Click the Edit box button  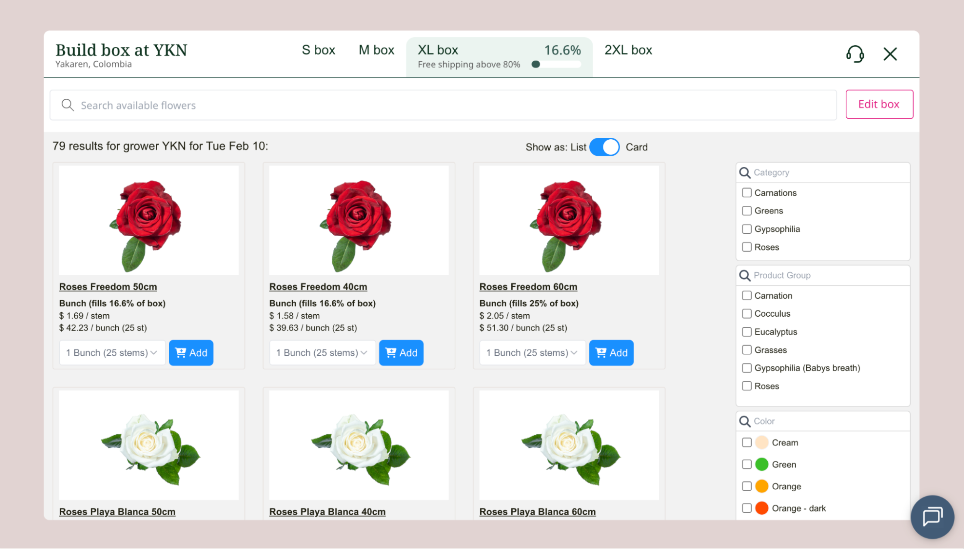point(879,104)
